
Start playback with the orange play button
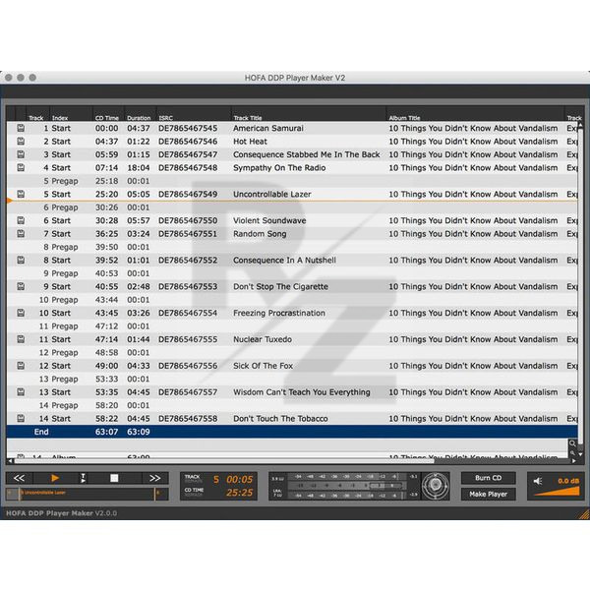point(55,478)
